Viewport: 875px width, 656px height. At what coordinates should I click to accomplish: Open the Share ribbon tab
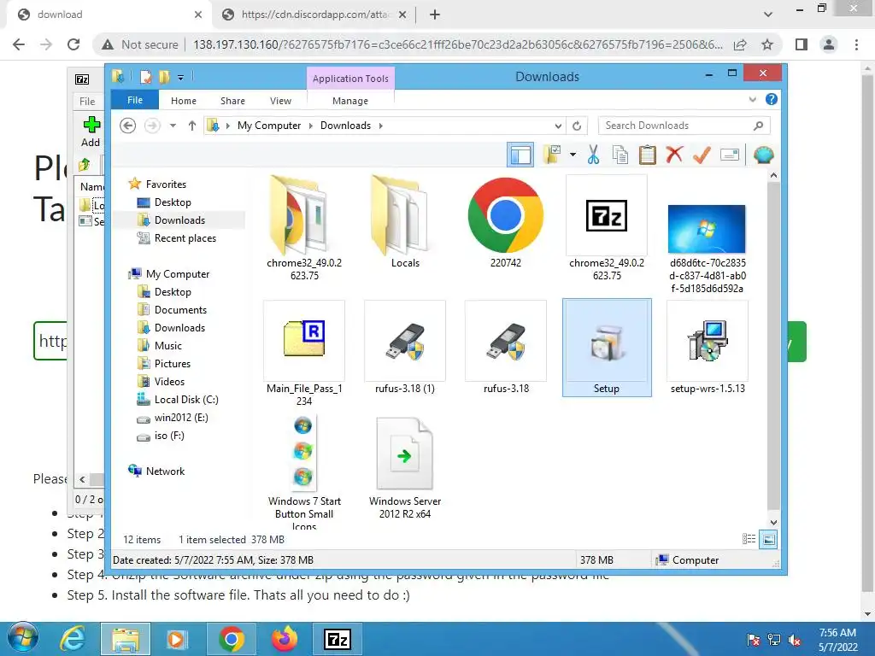[x=232, y=101]
